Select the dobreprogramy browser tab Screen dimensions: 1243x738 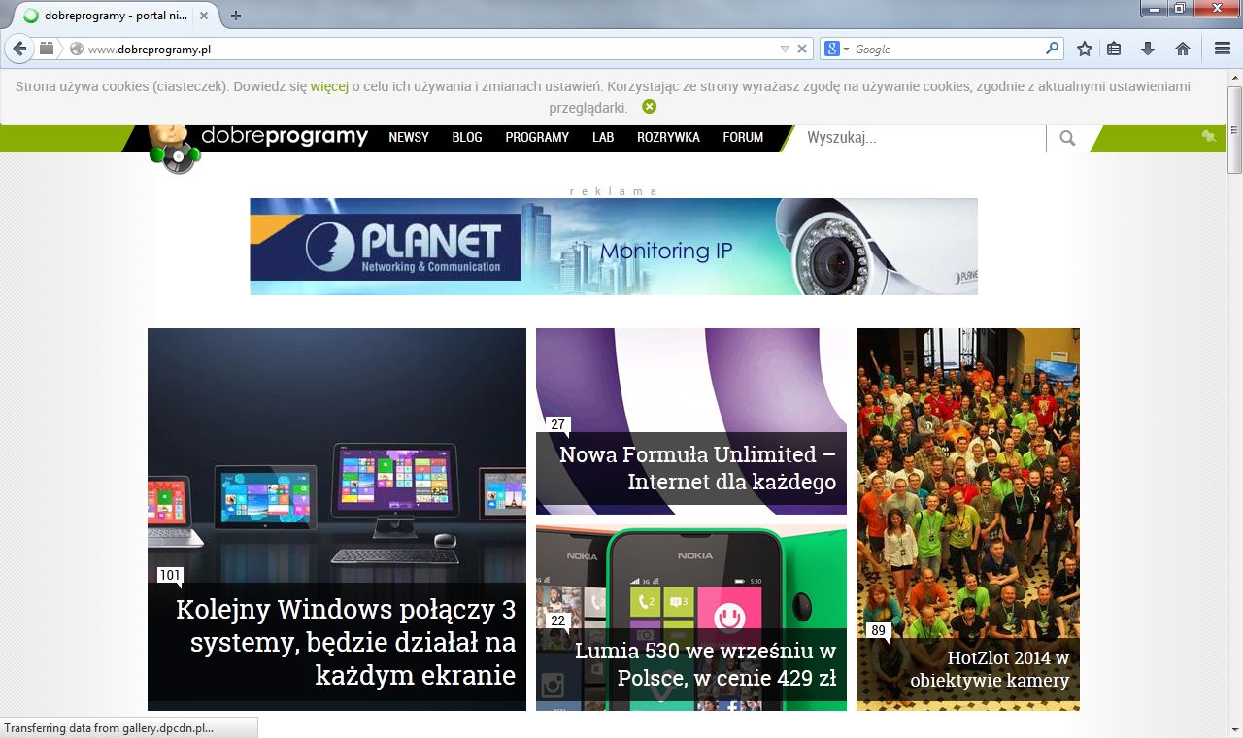point(115,16)
